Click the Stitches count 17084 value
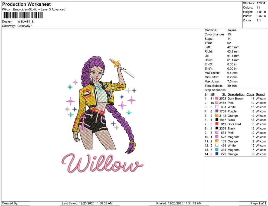 (262, 3)
